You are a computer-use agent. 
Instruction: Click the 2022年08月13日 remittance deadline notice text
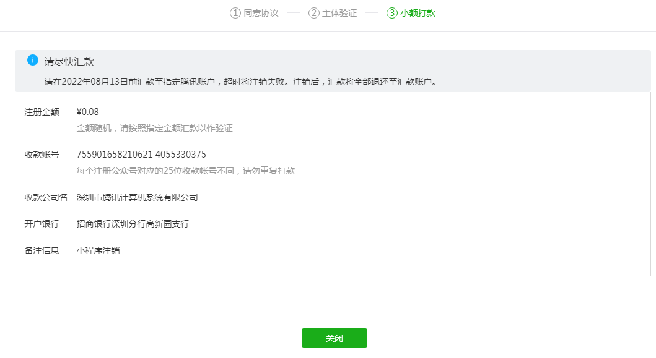[x=242, y=82]
